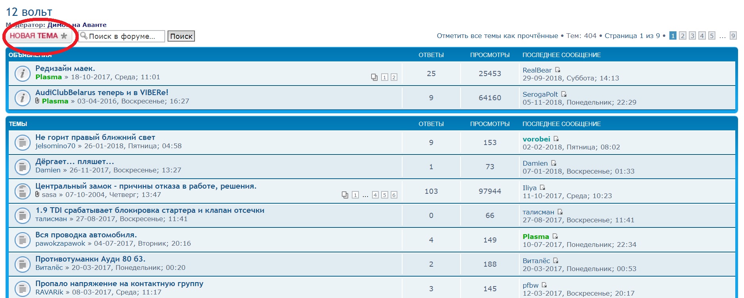
Task: Click pages icon in Центральный замок row
Action: (345, 195)
